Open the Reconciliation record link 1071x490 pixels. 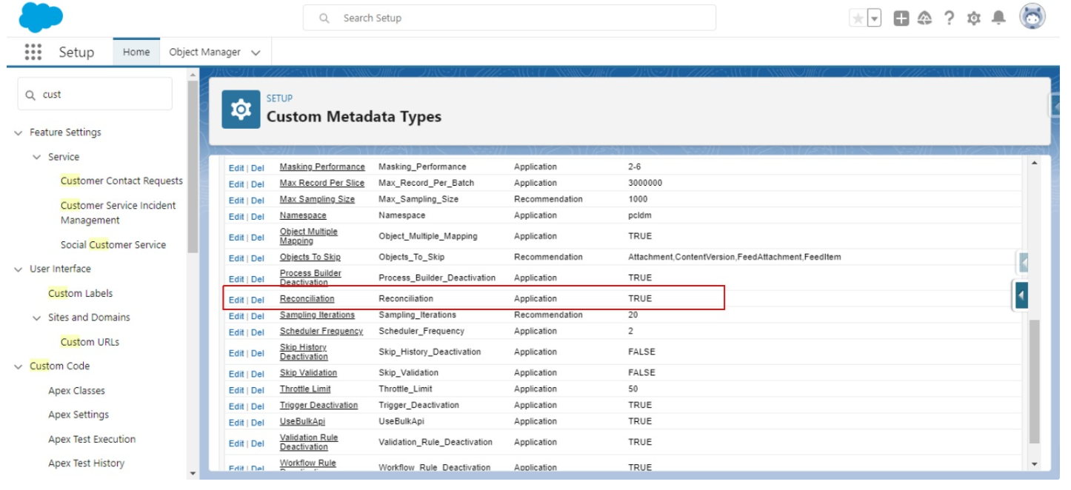pos(307,299)
